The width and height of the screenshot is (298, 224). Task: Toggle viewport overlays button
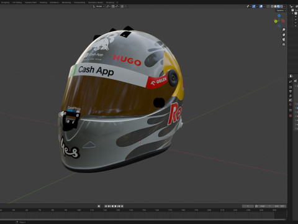click(x=261, y=6)
